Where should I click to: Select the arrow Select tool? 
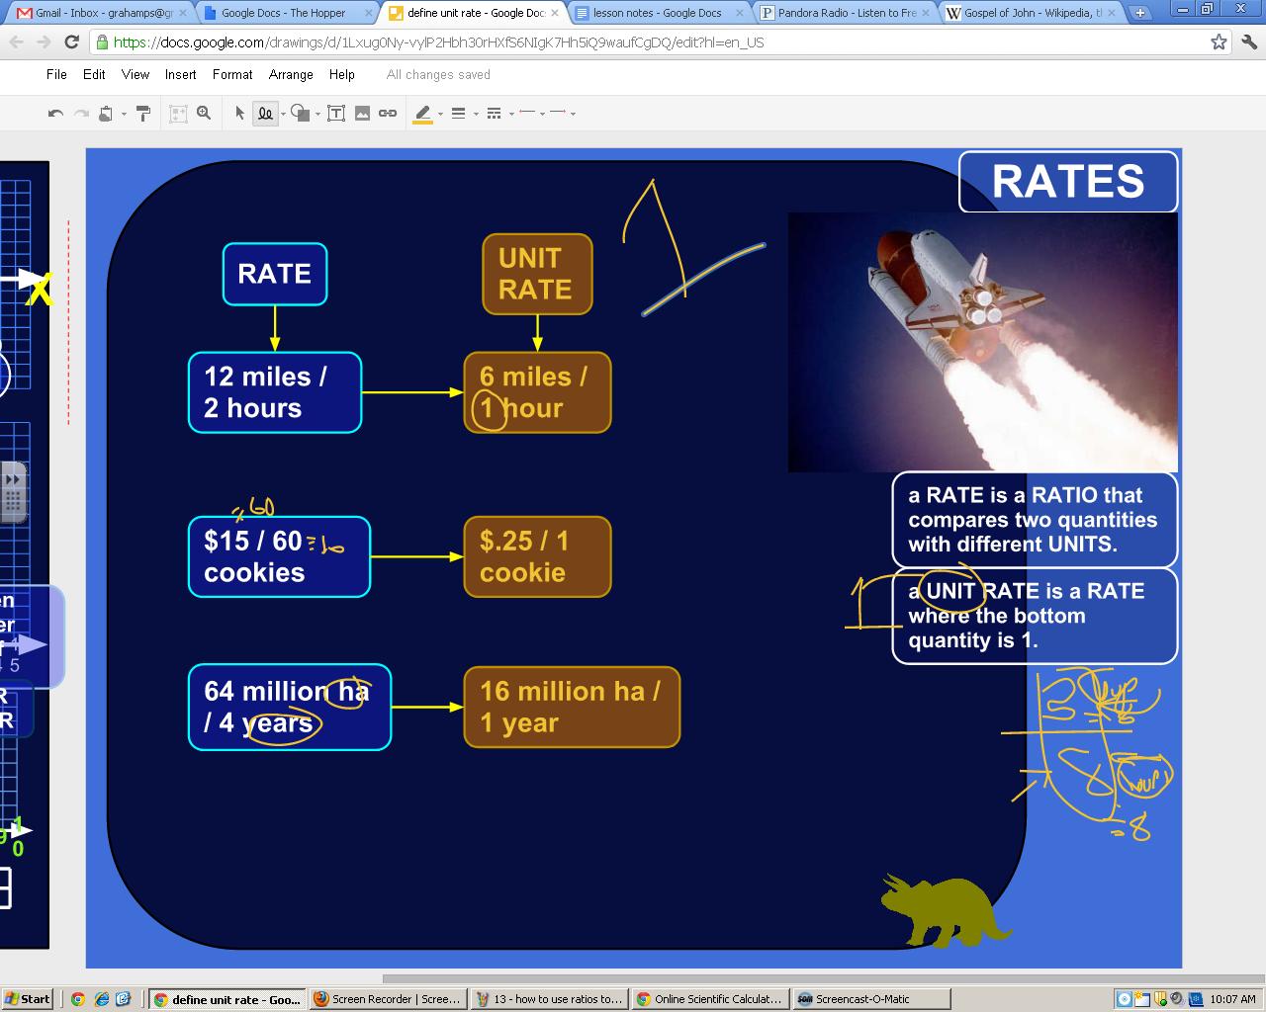click(239, 114)
